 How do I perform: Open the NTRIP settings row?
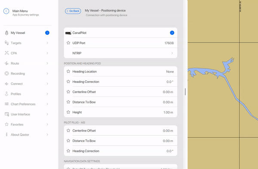click(120, 53)
